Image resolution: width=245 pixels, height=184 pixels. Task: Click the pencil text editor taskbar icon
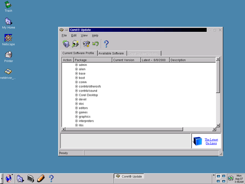click(41, 178)
